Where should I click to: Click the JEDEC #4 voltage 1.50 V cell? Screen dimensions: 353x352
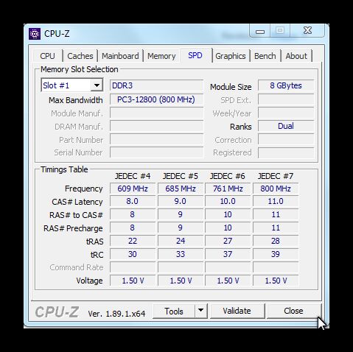click(133, 281)
